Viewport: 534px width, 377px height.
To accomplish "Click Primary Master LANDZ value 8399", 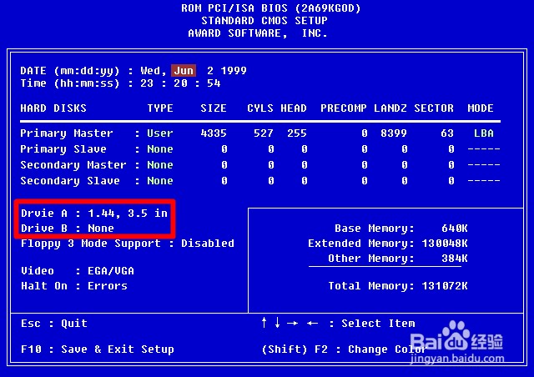I will [x=394, y=133].
